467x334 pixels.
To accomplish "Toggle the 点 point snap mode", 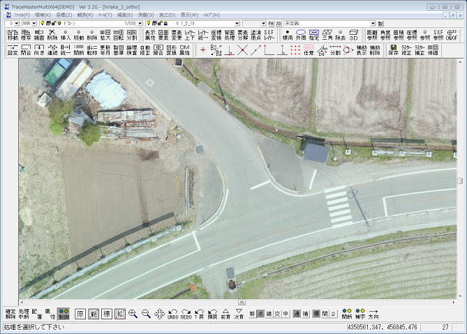I will [x=260, y=314].
